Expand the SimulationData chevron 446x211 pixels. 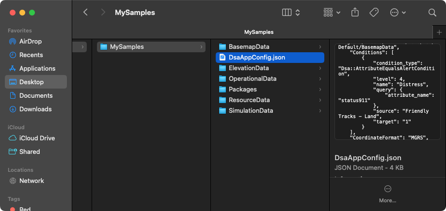pyautogui.click(x=320, y=110)
